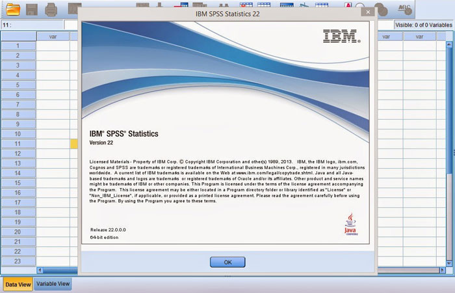Select row header 4

pos(18,76)
